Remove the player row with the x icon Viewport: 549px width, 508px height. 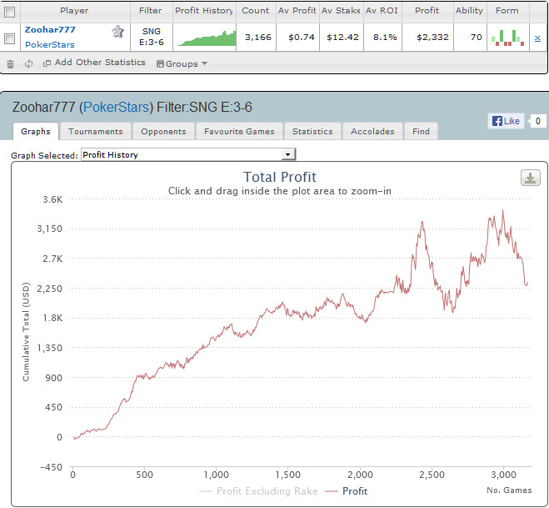[537, 38]
